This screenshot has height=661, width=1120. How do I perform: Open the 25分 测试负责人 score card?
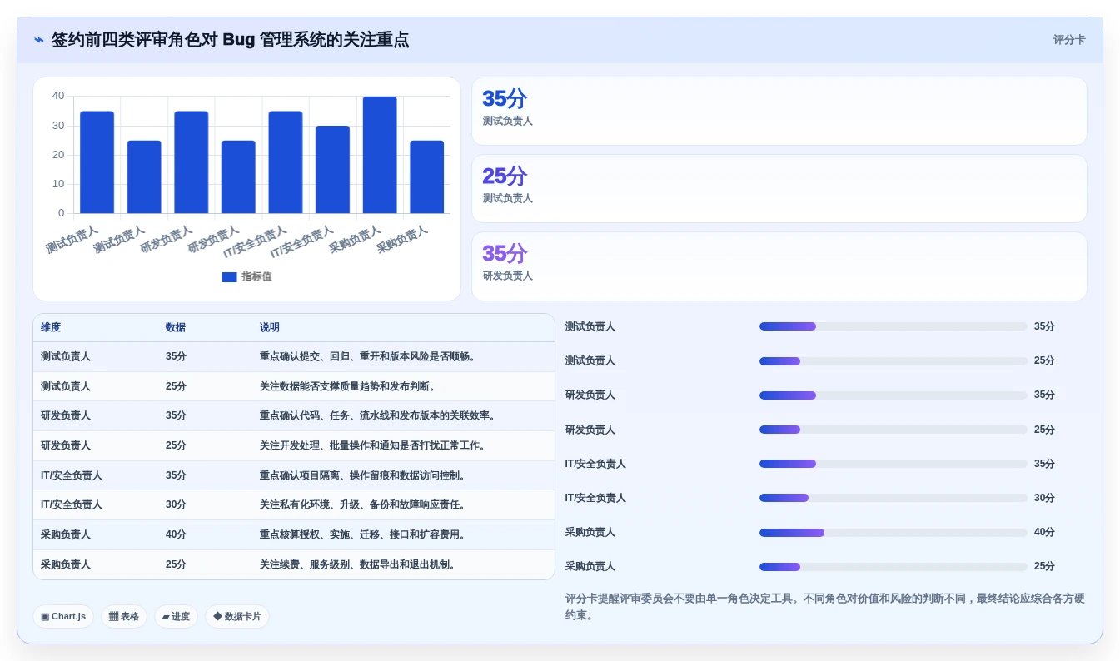point(779,189)
